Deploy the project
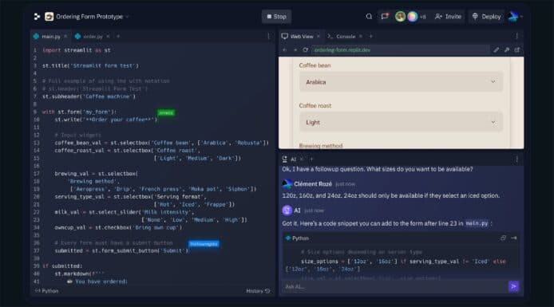 pos(486,17)
